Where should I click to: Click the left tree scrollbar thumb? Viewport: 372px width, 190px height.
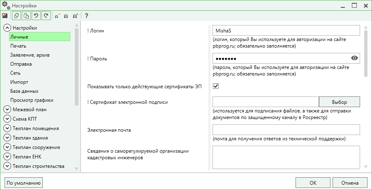tap(76, 66)
